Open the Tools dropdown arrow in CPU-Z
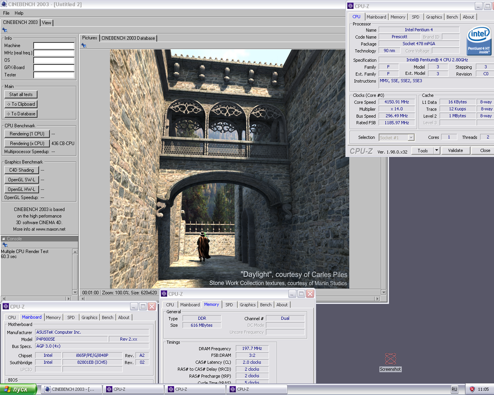Viewport: 494px width, 395px height. pos(436,150)
